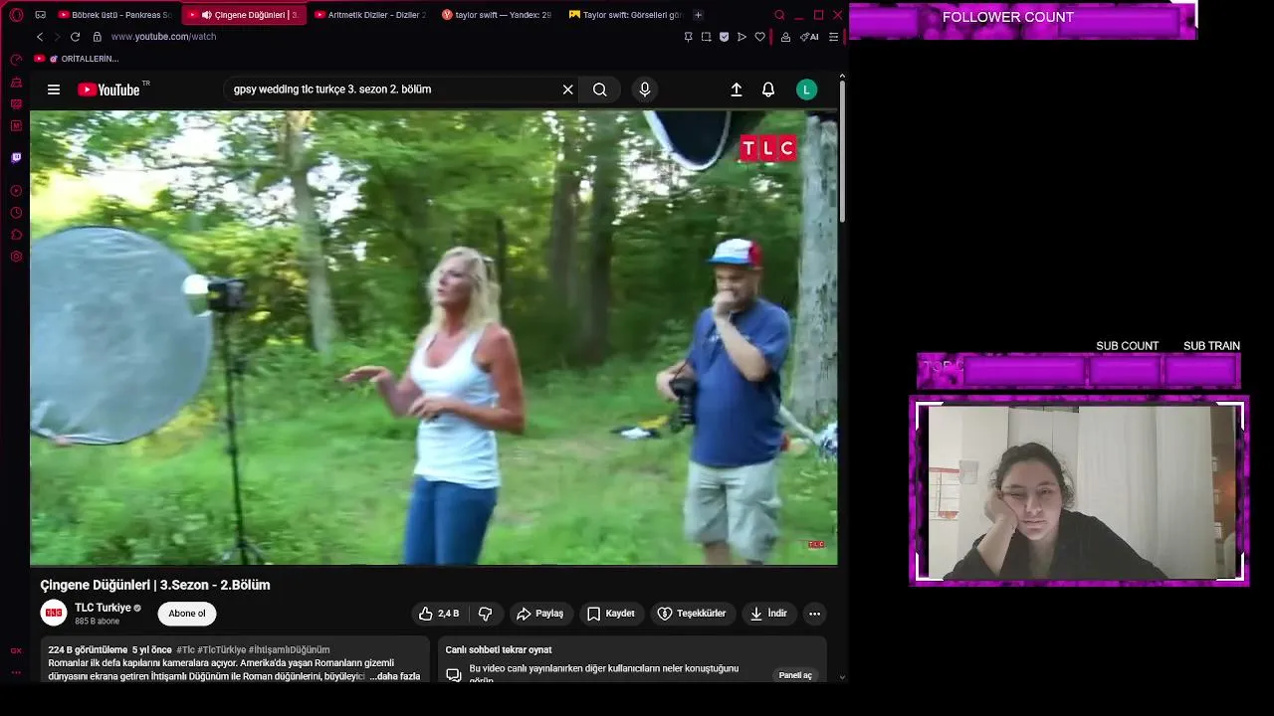This screenshot has height=716, width=1274.
Task: Open the player icon in address bar
Action: coord(742,37)
